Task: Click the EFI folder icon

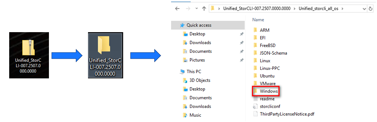Action: 255,38
